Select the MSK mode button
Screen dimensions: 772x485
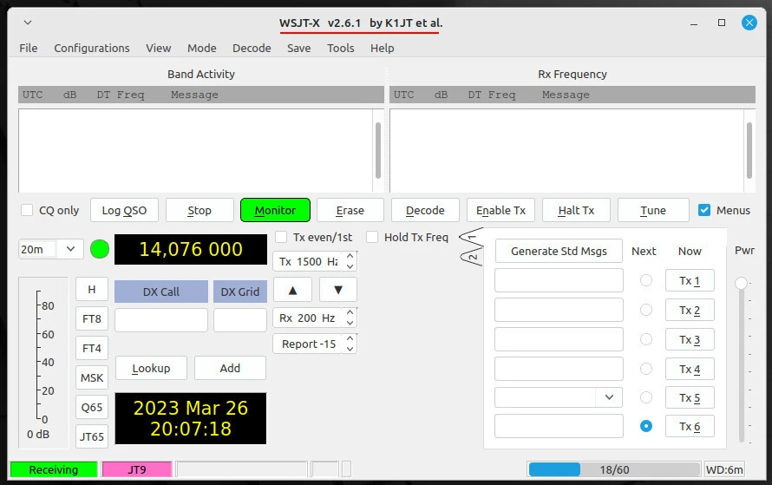[92, 377]
